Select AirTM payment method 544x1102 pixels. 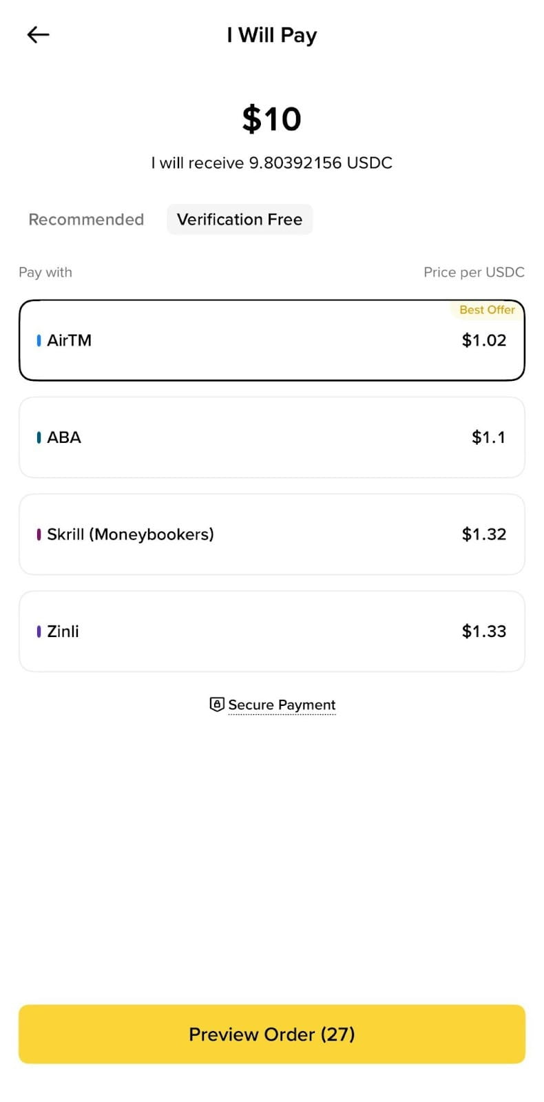click(x=271, y=340)
